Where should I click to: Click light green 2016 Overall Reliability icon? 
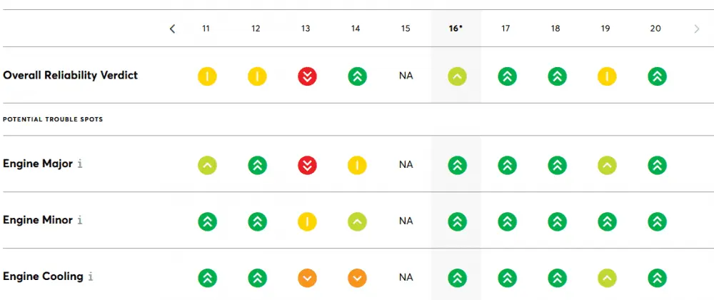457,76
